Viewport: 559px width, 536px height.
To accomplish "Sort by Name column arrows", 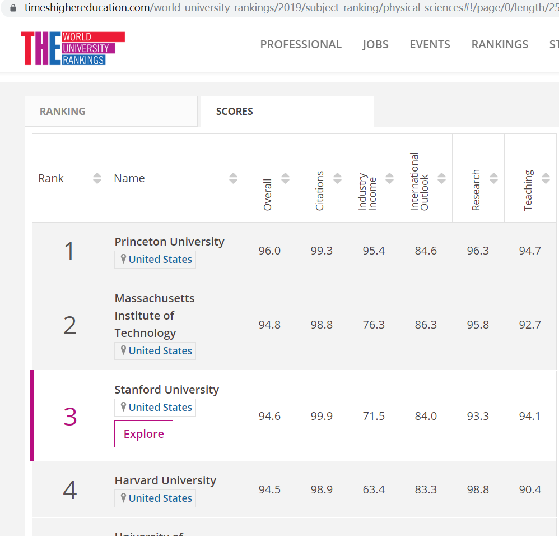I will tap(233, 178).
